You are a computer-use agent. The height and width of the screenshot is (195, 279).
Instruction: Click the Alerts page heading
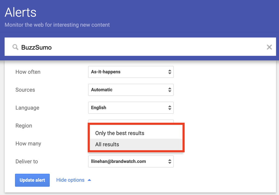tap(20, 12)
